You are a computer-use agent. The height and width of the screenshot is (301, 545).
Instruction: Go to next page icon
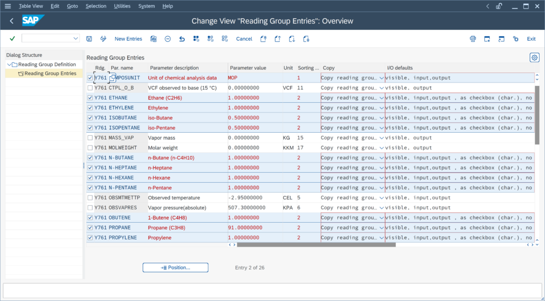pyautogui.click(x=292, y=39)
